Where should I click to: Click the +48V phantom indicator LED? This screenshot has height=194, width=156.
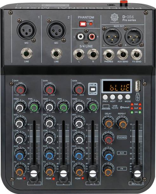pyautogui.click(x=91, y=24)
